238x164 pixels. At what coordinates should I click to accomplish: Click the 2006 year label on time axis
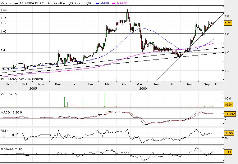[143, 88]
